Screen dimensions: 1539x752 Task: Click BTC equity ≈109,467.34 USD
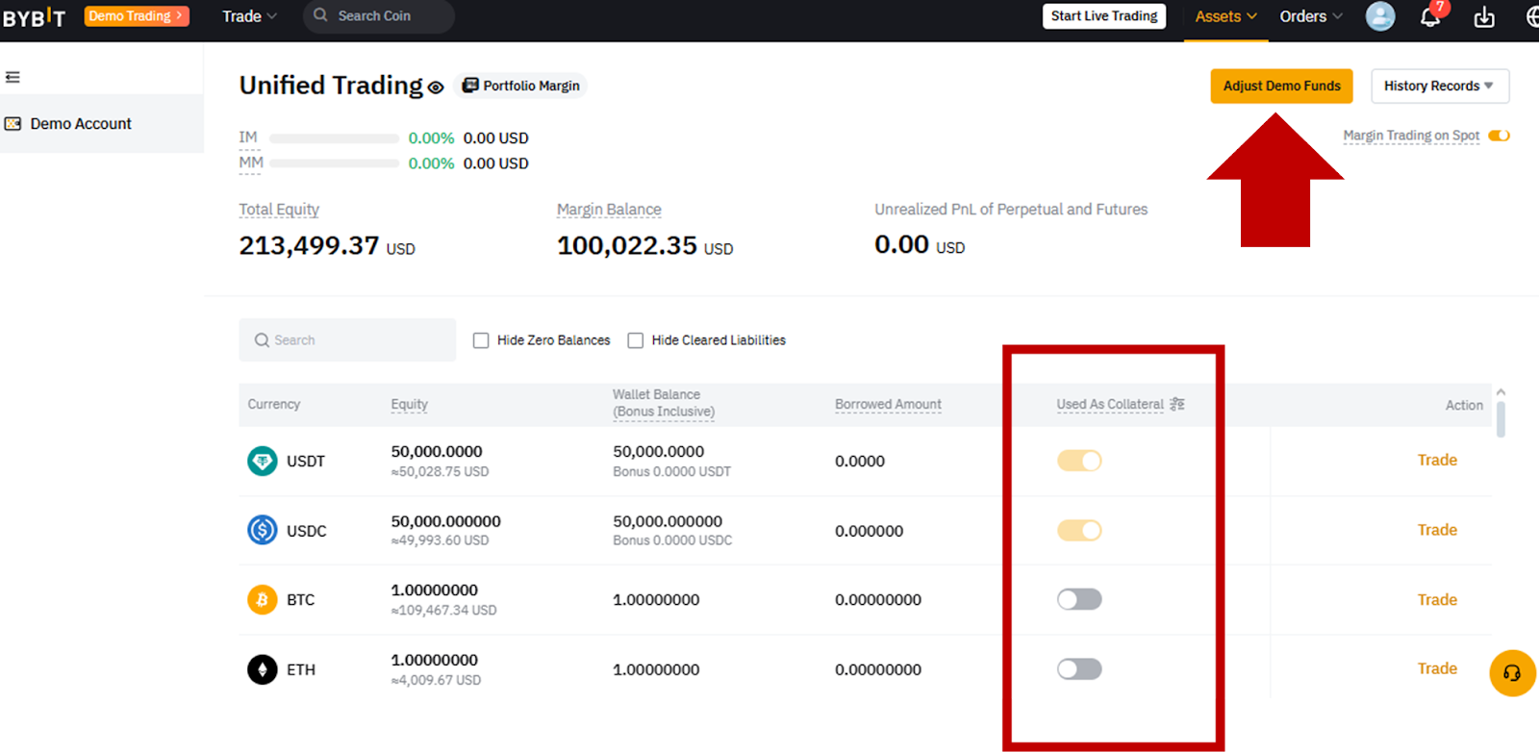(443, 611)
